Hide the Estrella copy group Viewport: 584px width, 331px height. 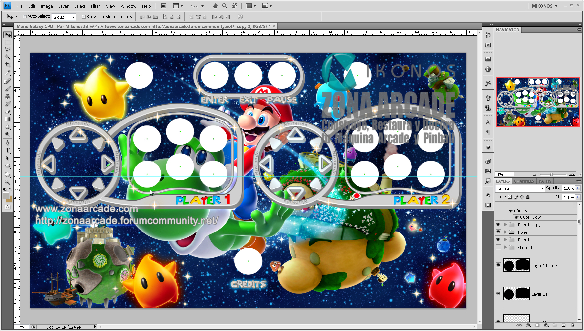pos(498,224)
